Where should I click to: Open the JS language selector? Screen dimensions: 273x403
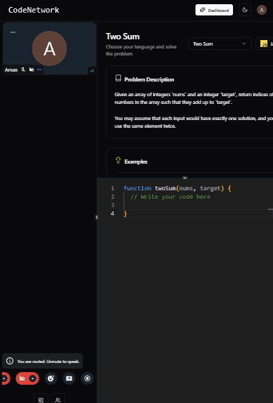click(x=265, y=44)
